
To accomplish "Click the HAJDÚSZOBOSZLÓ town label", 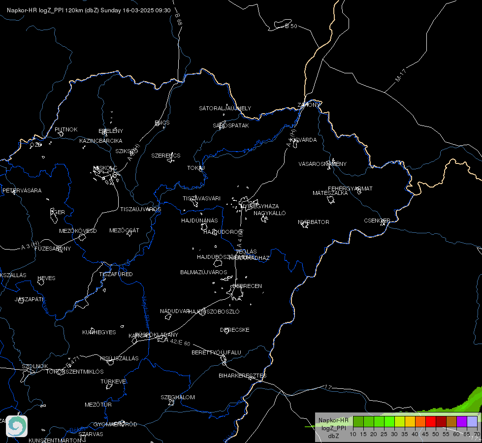I will [x=214, y=312].
